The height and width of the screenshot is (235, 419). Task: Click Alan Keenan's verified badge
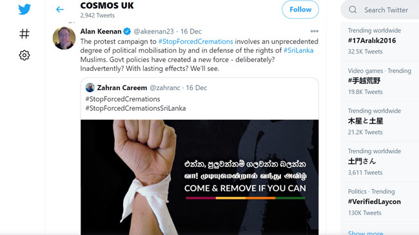click(x=127, y=32)
